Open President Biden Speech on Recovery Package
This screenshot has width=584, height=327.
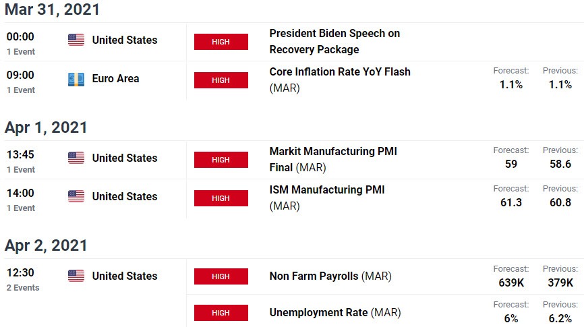(x=334, y=41)
